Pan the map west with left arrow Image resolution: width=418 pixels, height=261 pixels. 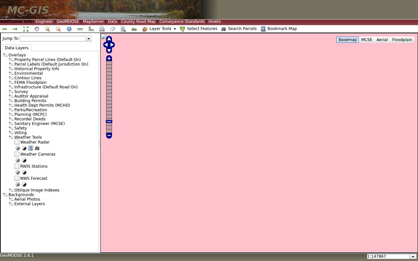(x=106, y=45)
